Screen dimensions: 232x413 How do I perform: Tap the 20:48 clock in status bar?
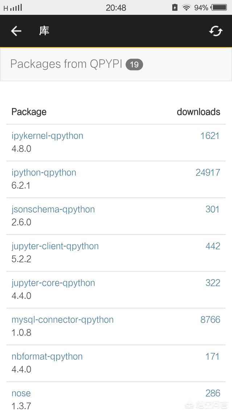click(x=116, y=8)
